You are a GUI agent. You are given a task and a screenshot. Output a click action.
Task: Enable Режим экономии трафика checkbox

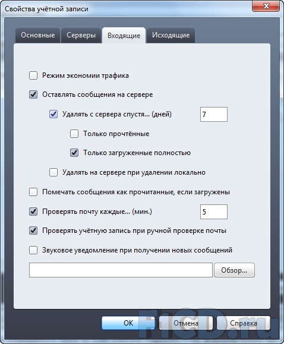(33, 75)
